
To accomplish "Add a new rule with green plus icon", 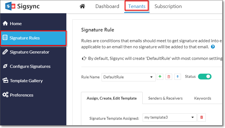I will click(x=160, y=77).
